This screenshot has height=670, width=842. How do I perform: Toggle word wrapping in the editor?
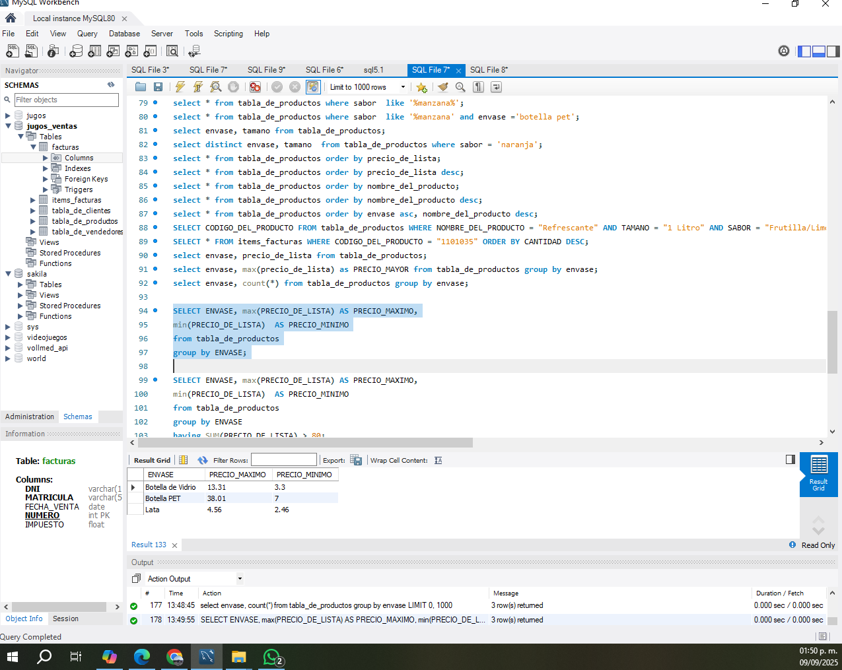click(496, 87)
